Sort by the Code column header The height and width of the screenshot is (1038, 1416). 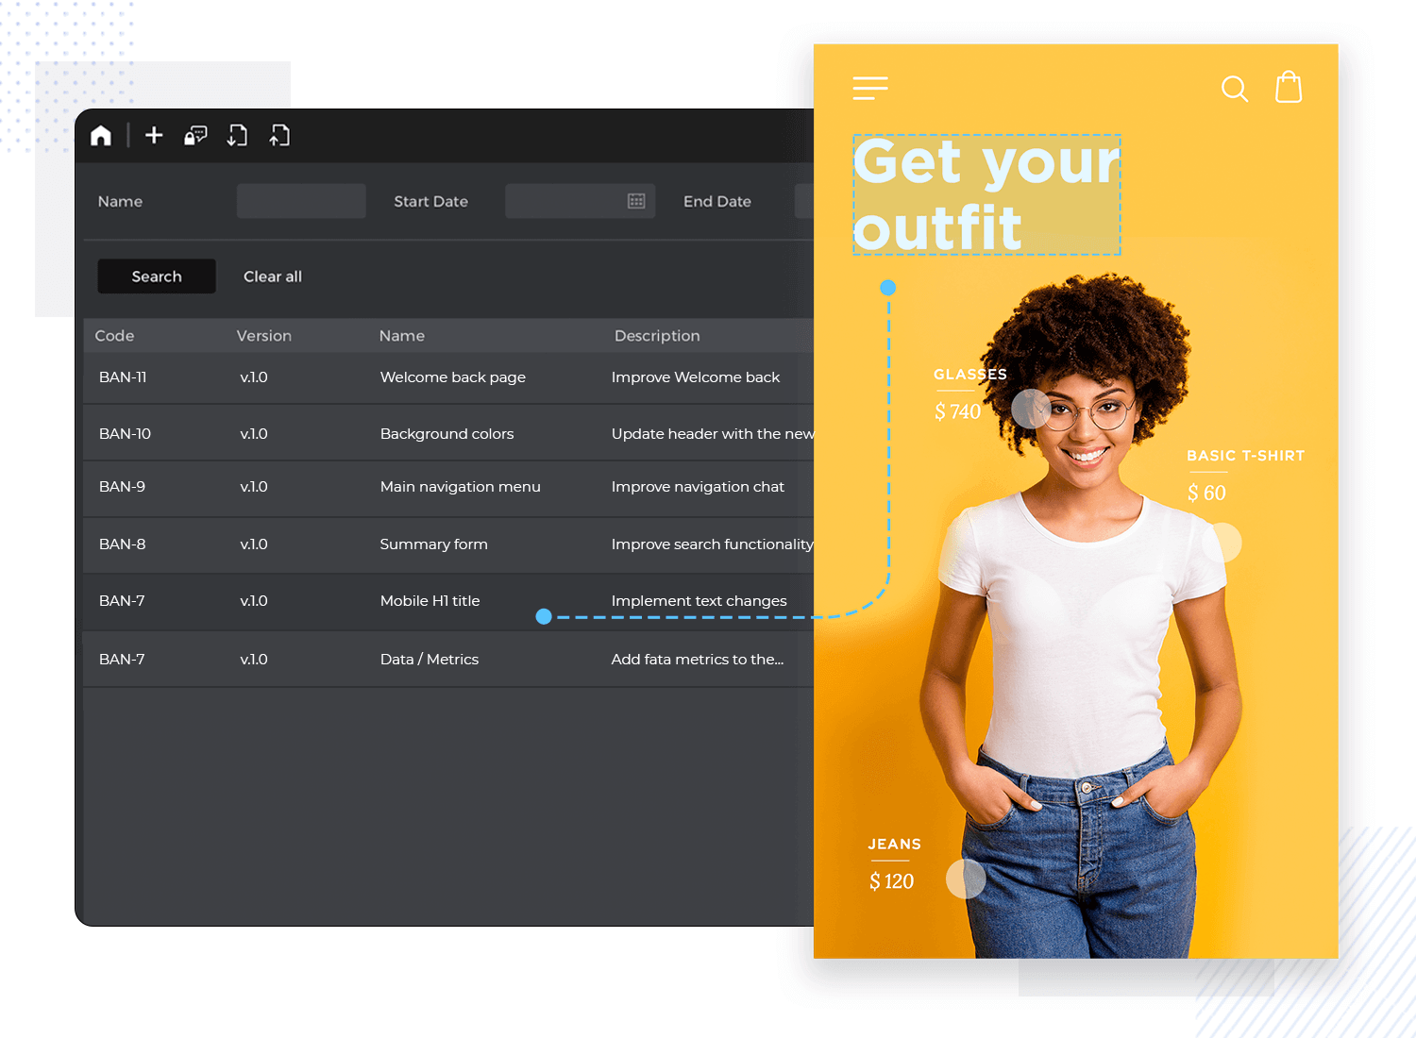[114, 336]
